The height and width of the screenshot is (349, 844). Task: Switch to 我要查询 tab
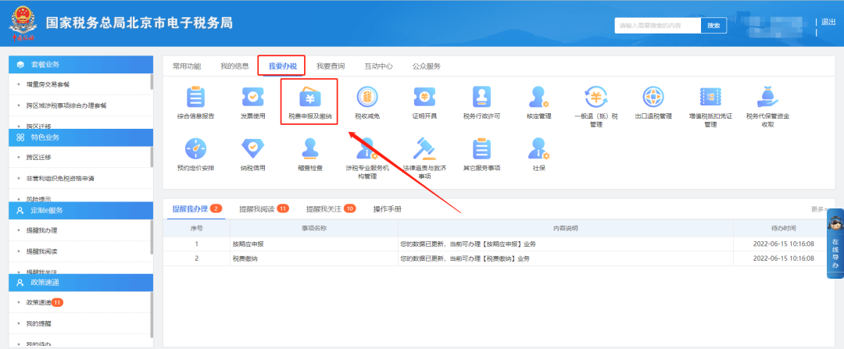point(331,66)
